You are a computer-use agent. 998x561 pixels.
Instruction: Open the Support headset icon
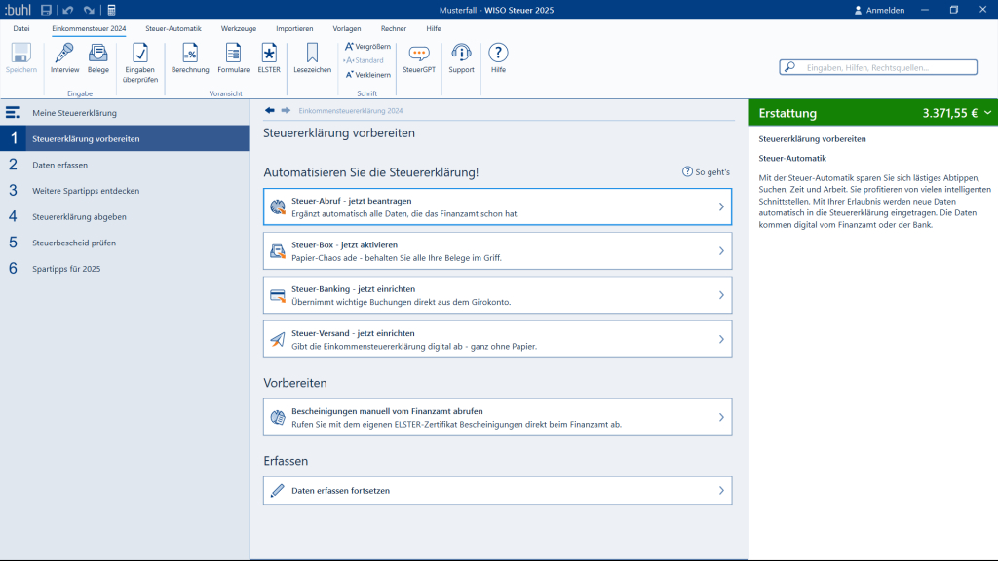point(461,57)
